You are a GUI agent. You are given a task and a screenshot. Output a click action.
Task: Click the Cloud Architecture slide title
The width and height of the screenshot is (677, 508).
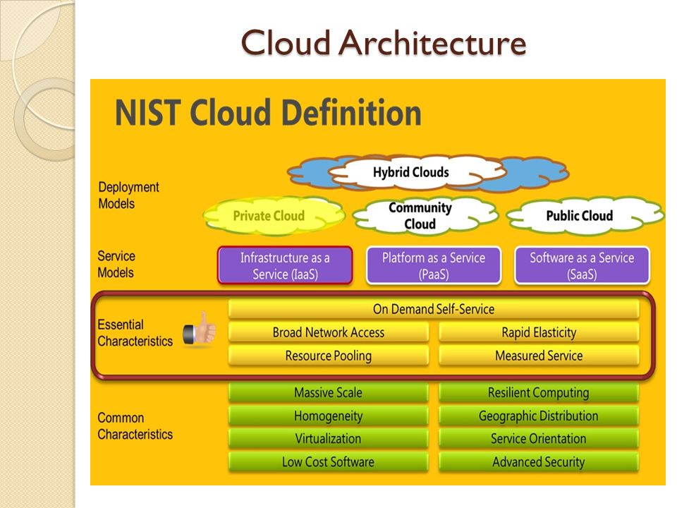tap(384, 42)
